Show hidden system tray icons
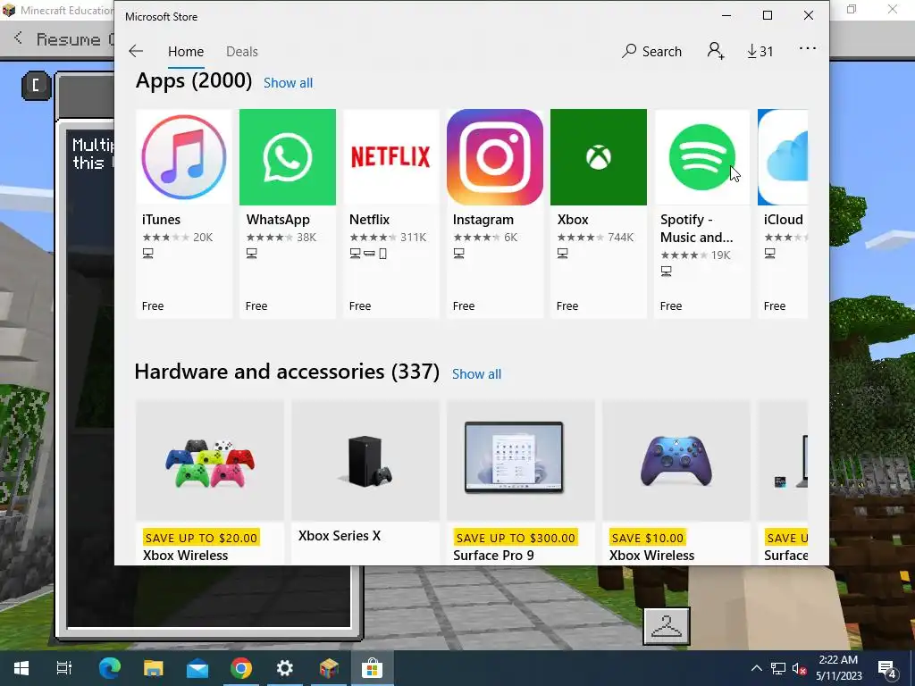915x686 pixels. (756, 668)
